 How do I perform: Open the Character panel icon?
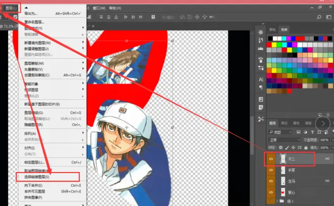click(261, 79)
